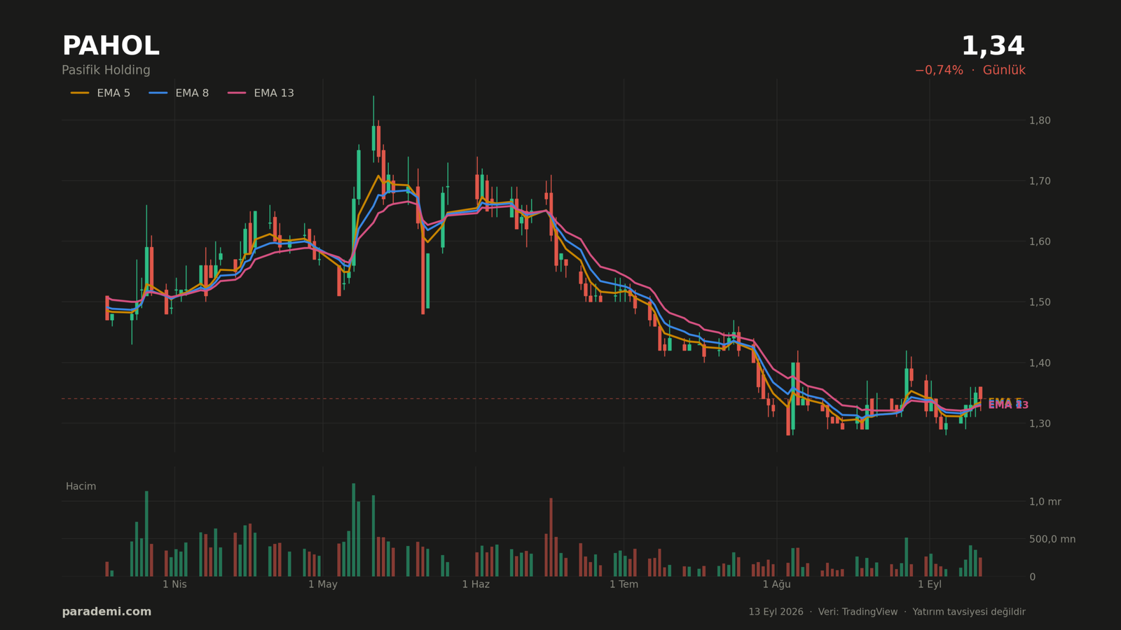The width and height of the screenshot is (1121, 630).
Task: Click the current price 1,34
Action: pyautogui.click(x=993, y=46)
